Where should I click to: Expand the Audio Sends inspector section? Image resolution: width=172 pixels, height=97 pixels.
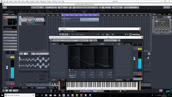pos(10,47)
